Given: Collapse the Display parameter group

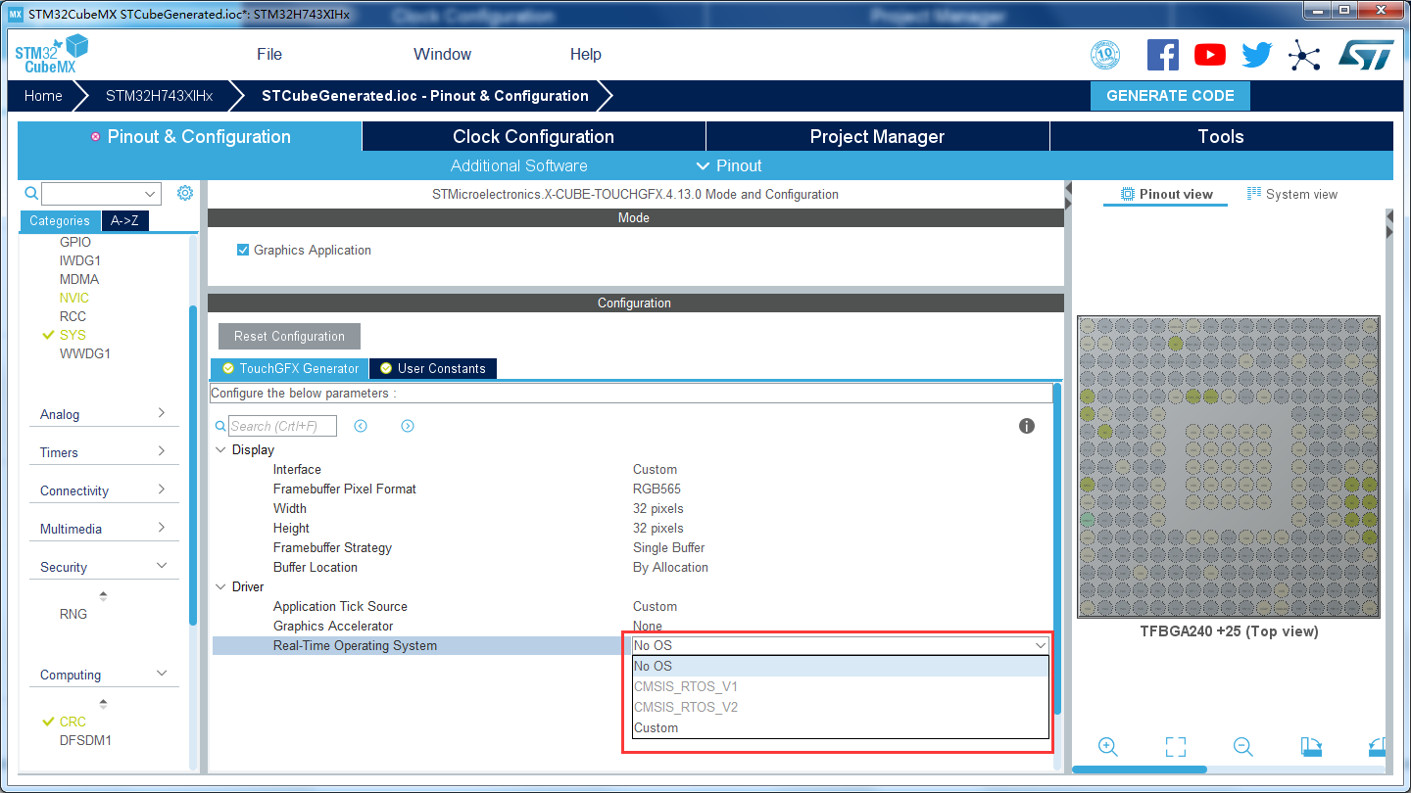Looking at the screenshot, I should [x=219, y=449].
